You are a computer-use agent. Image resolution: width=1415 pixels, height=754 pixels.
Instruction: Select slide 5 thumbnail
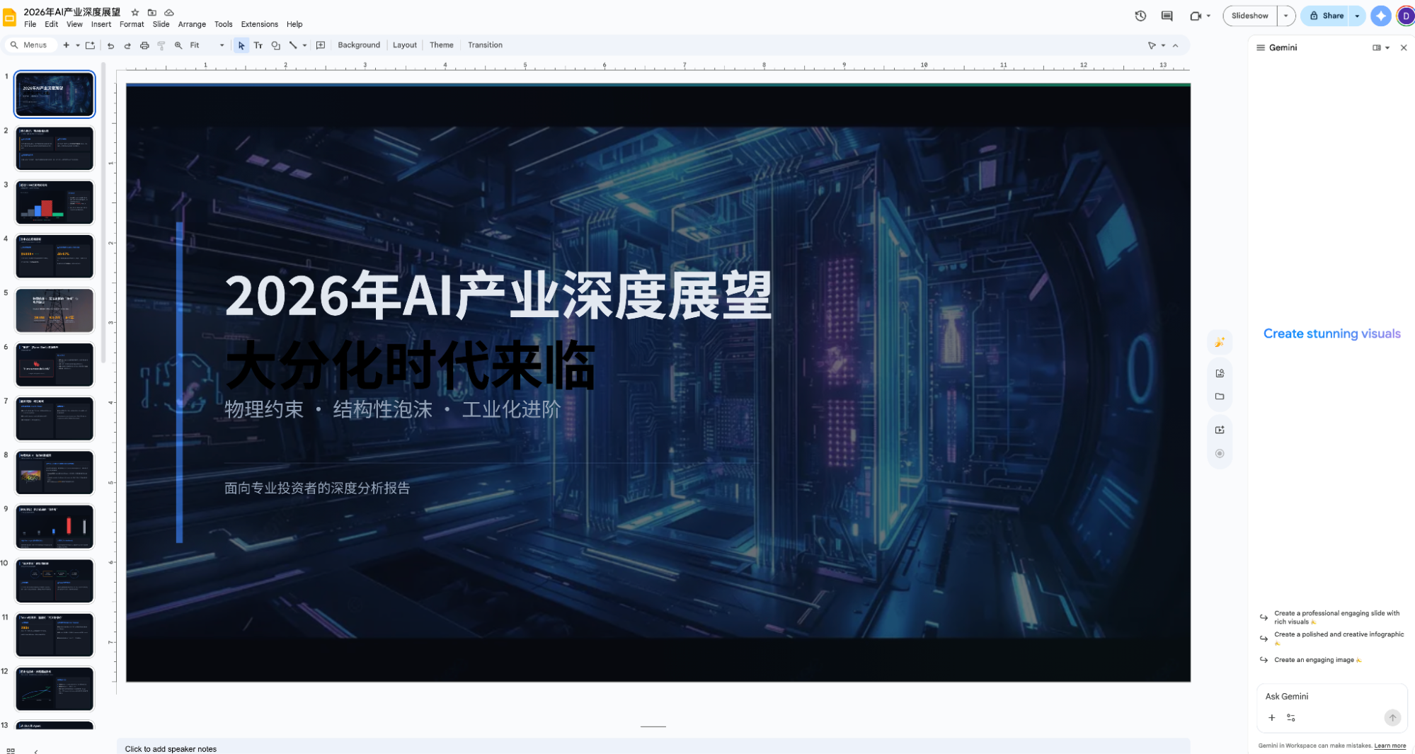pyautogui.click(x=55, y=310)
